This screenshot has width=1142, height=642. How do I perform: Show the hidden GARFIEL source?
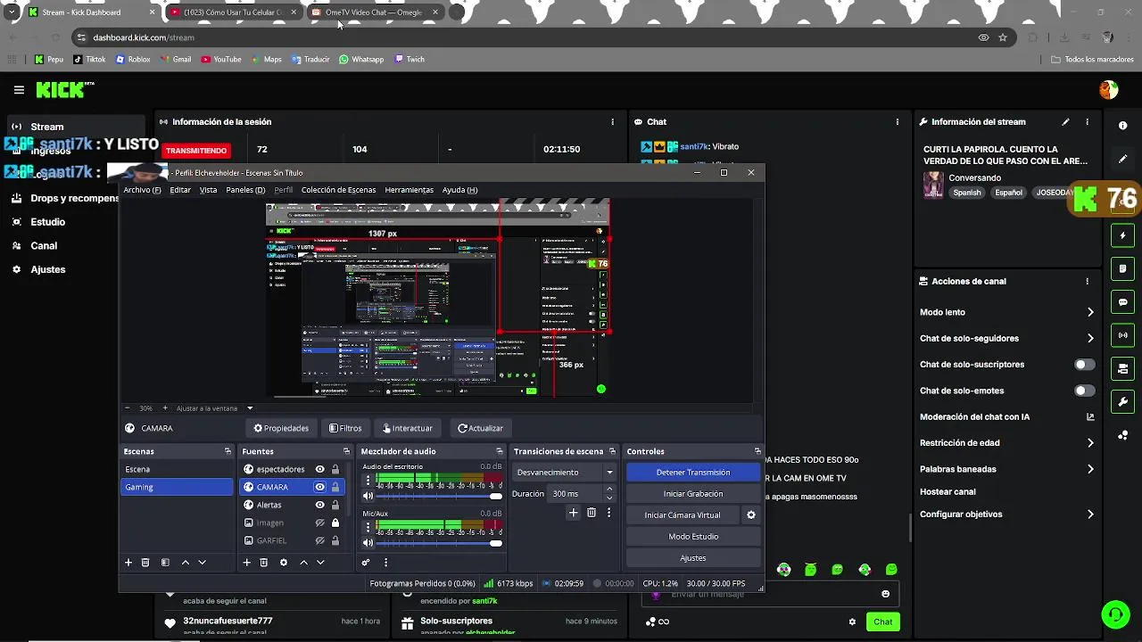[319, 540]
